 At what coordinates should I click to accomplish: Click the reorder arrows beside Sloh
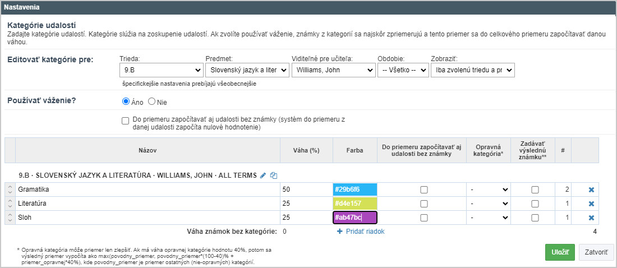(10, 218)
